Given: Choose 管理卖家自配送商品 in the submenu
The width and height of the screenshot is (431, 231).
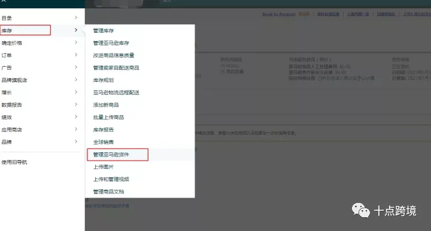Looking at the screenshot, I should pos(116,67).
